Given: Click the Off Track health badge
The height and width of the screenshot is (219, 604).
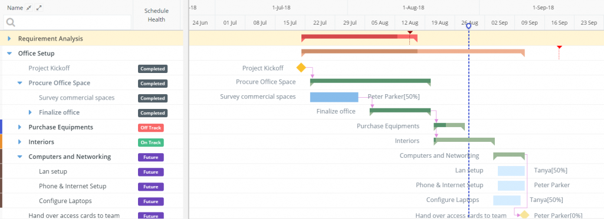Looking at the screenshot, I should coord(151,128).
